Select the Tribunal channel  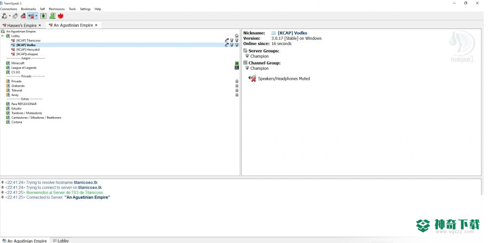17,91
